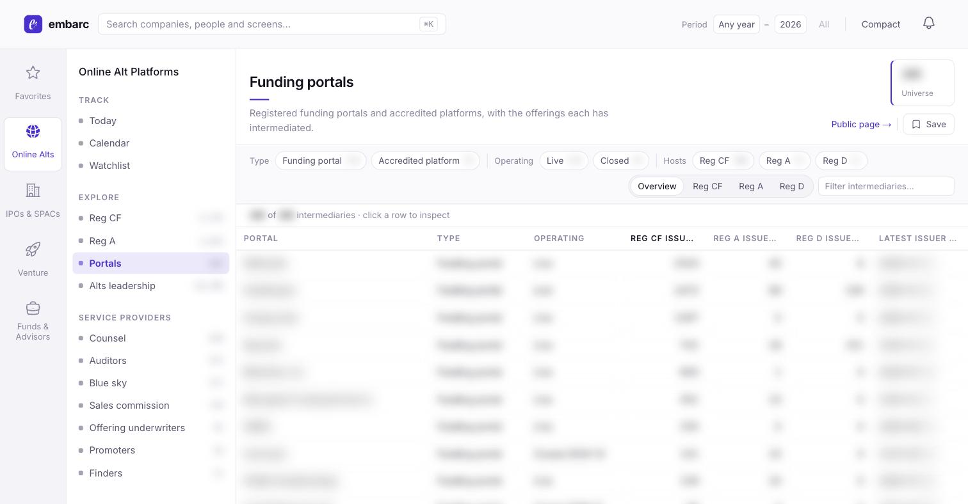Image resolution: width=968 pixels, height=504 pixels.
Task: Toggle Closed operating filter
Action: coord(621,161)
